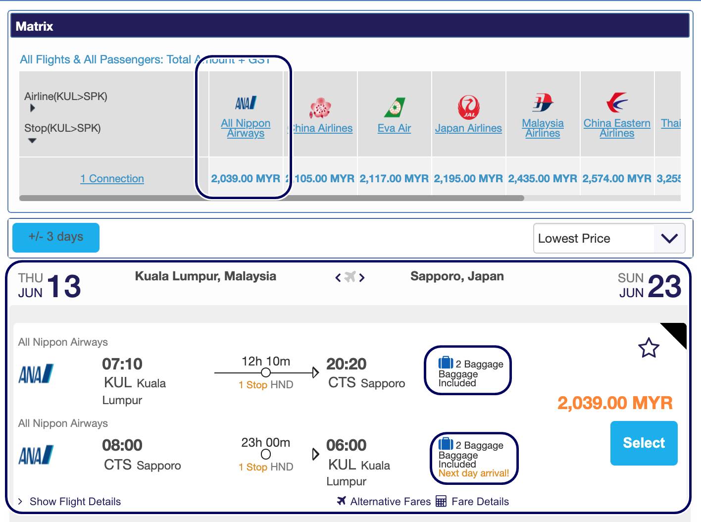Click the Kuala Lumpur, Malaysia heading
701x522 pixels.
pos(205,276)
